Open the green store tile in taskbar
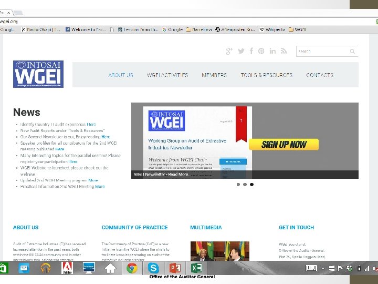The width and height of the screenshot is (378, 284). click(x=4, y=268)
